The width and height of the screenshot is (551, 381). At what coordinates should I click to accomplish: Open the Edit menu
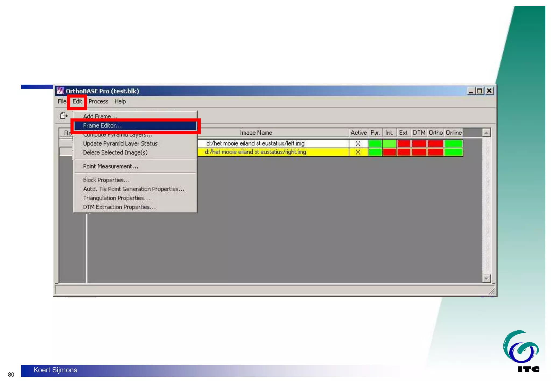pos(77,102)
